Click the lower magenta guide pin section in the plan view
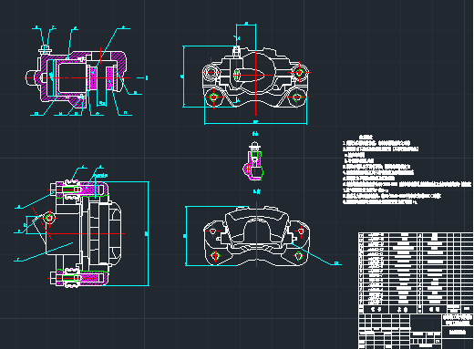Viewport: 474px width, 349px height. pyautogui.click(x=81, y=278)
